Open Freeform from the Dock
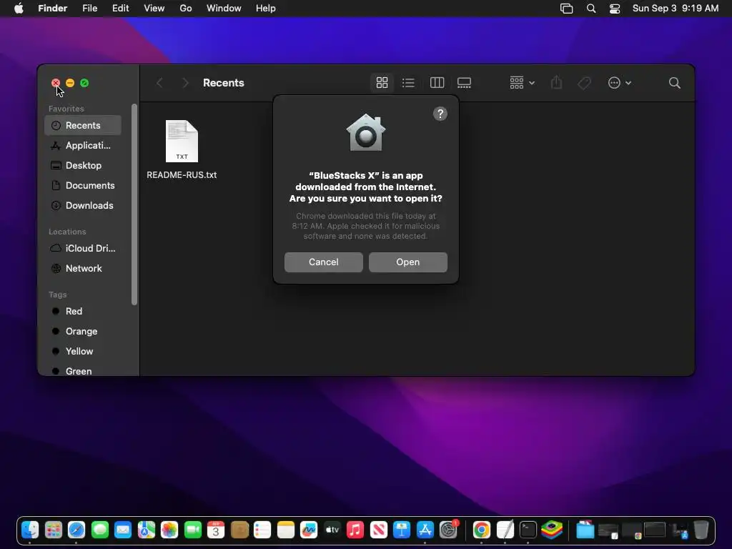This screenshot has width=732, height=549. pos(309,530)
